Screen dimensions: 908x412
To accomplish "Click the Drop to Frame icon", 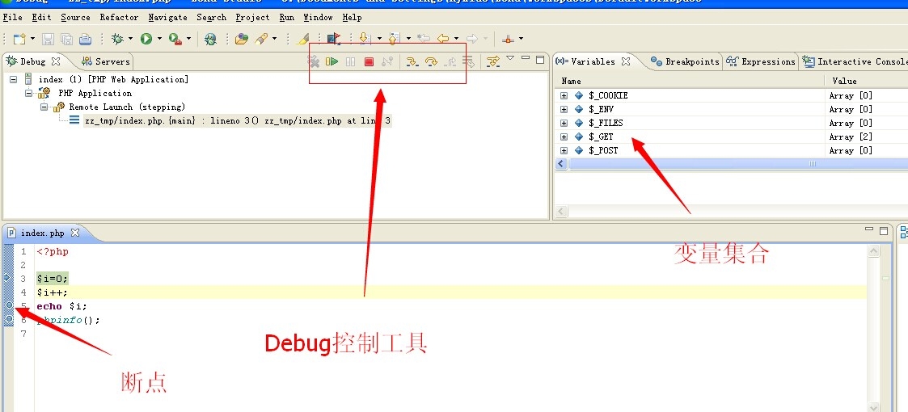I will [468, 61].
